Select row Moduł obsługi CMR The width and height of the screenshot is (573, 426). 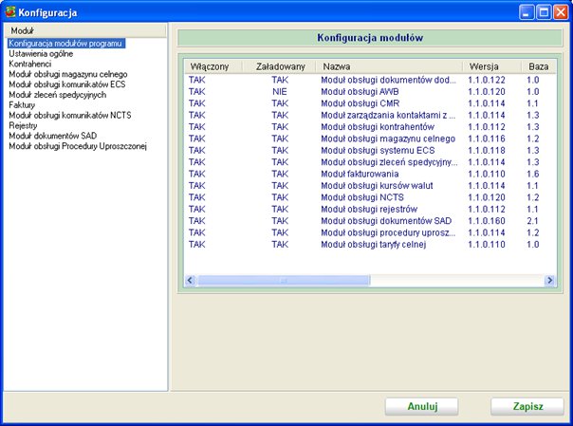point(370,103)
